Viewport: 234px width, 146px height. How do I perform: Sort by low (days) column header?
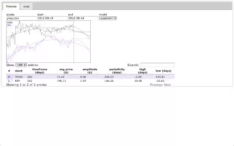click(163, 71)
